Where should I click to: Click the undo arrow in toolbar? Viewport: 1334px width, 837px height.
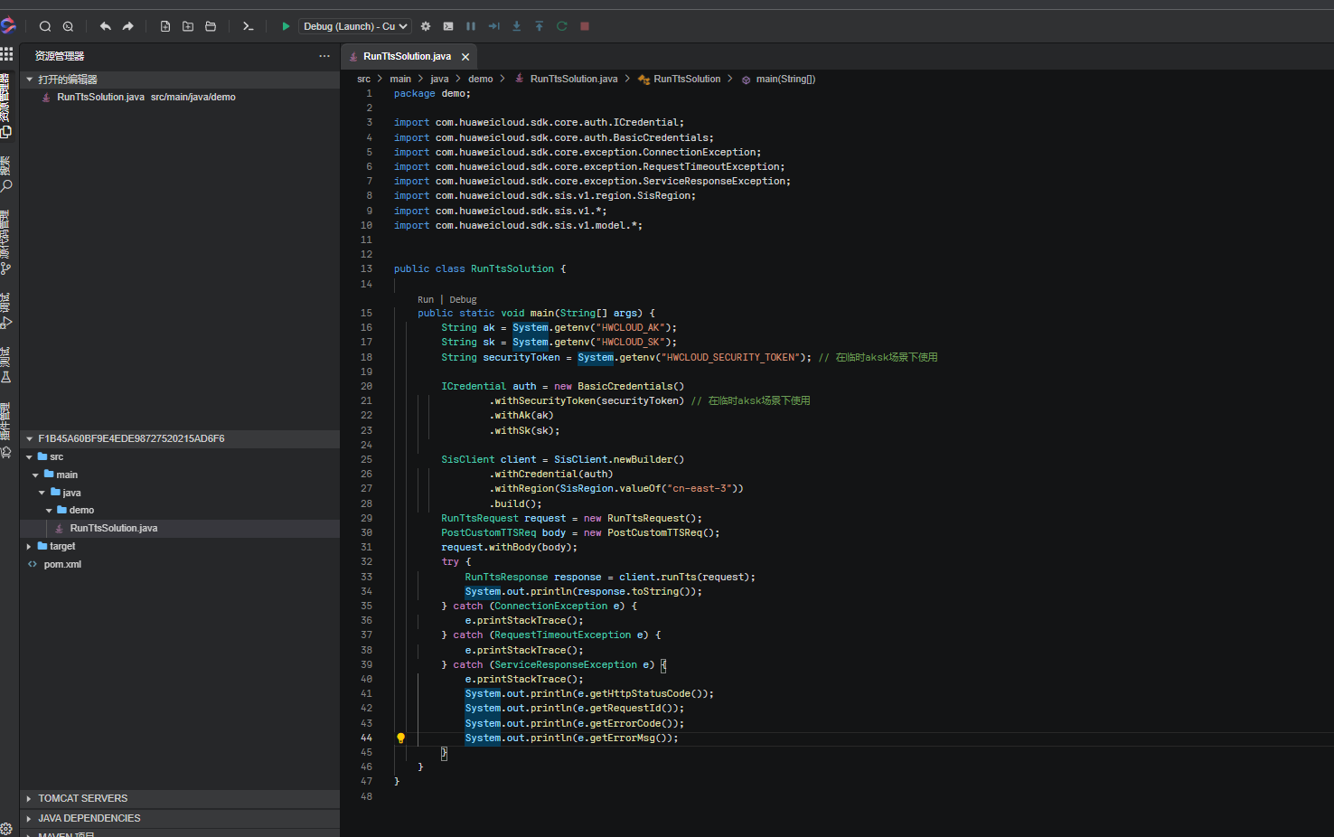(106, 26)
